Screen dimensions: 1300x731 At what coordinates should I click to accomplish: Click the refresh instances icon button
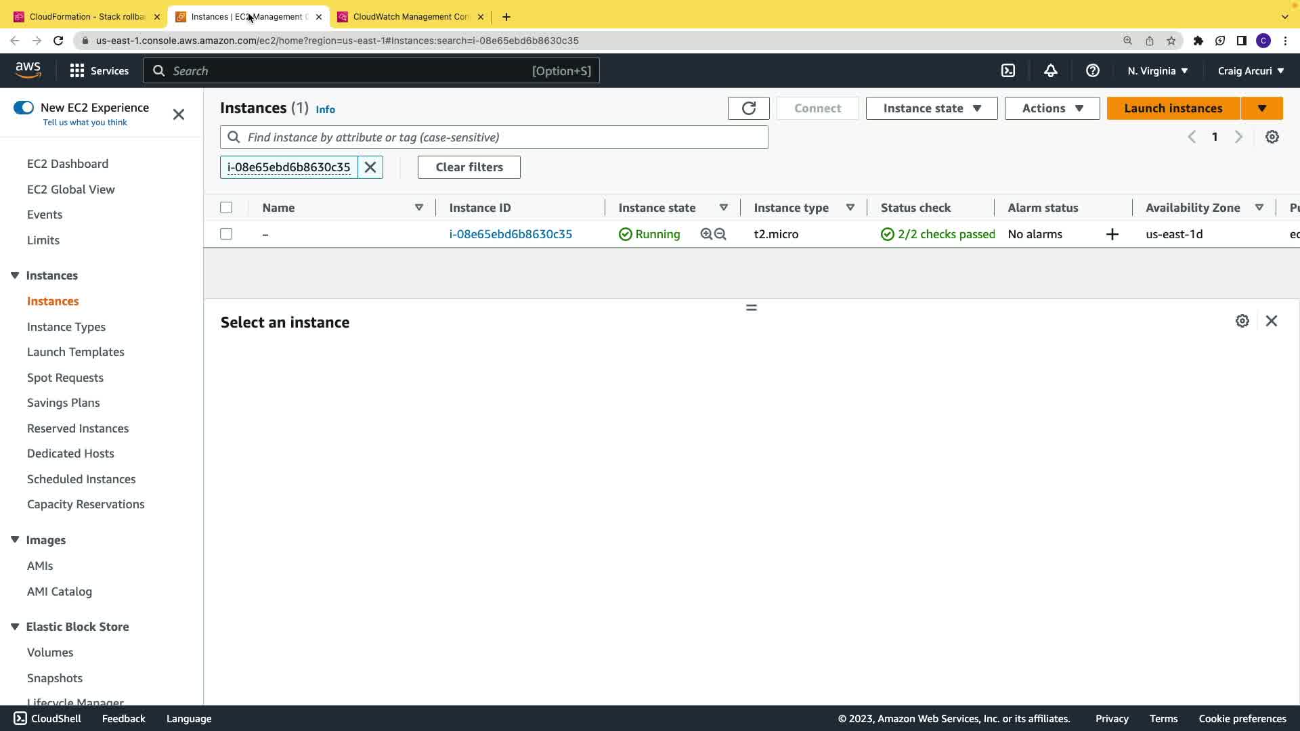click(748, 108)
